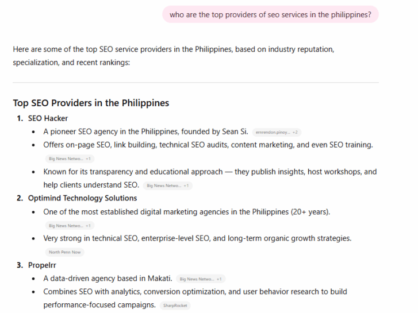
Task: Click the intro sentence 'Here are some of the top SEO service providers'
Action: coord(173,56)
